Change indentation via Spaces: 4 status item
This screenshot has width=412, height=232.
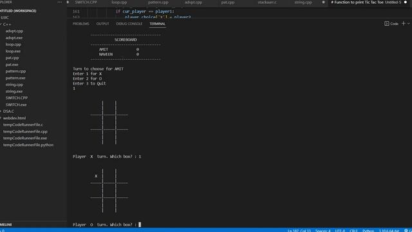coord(323,231)
